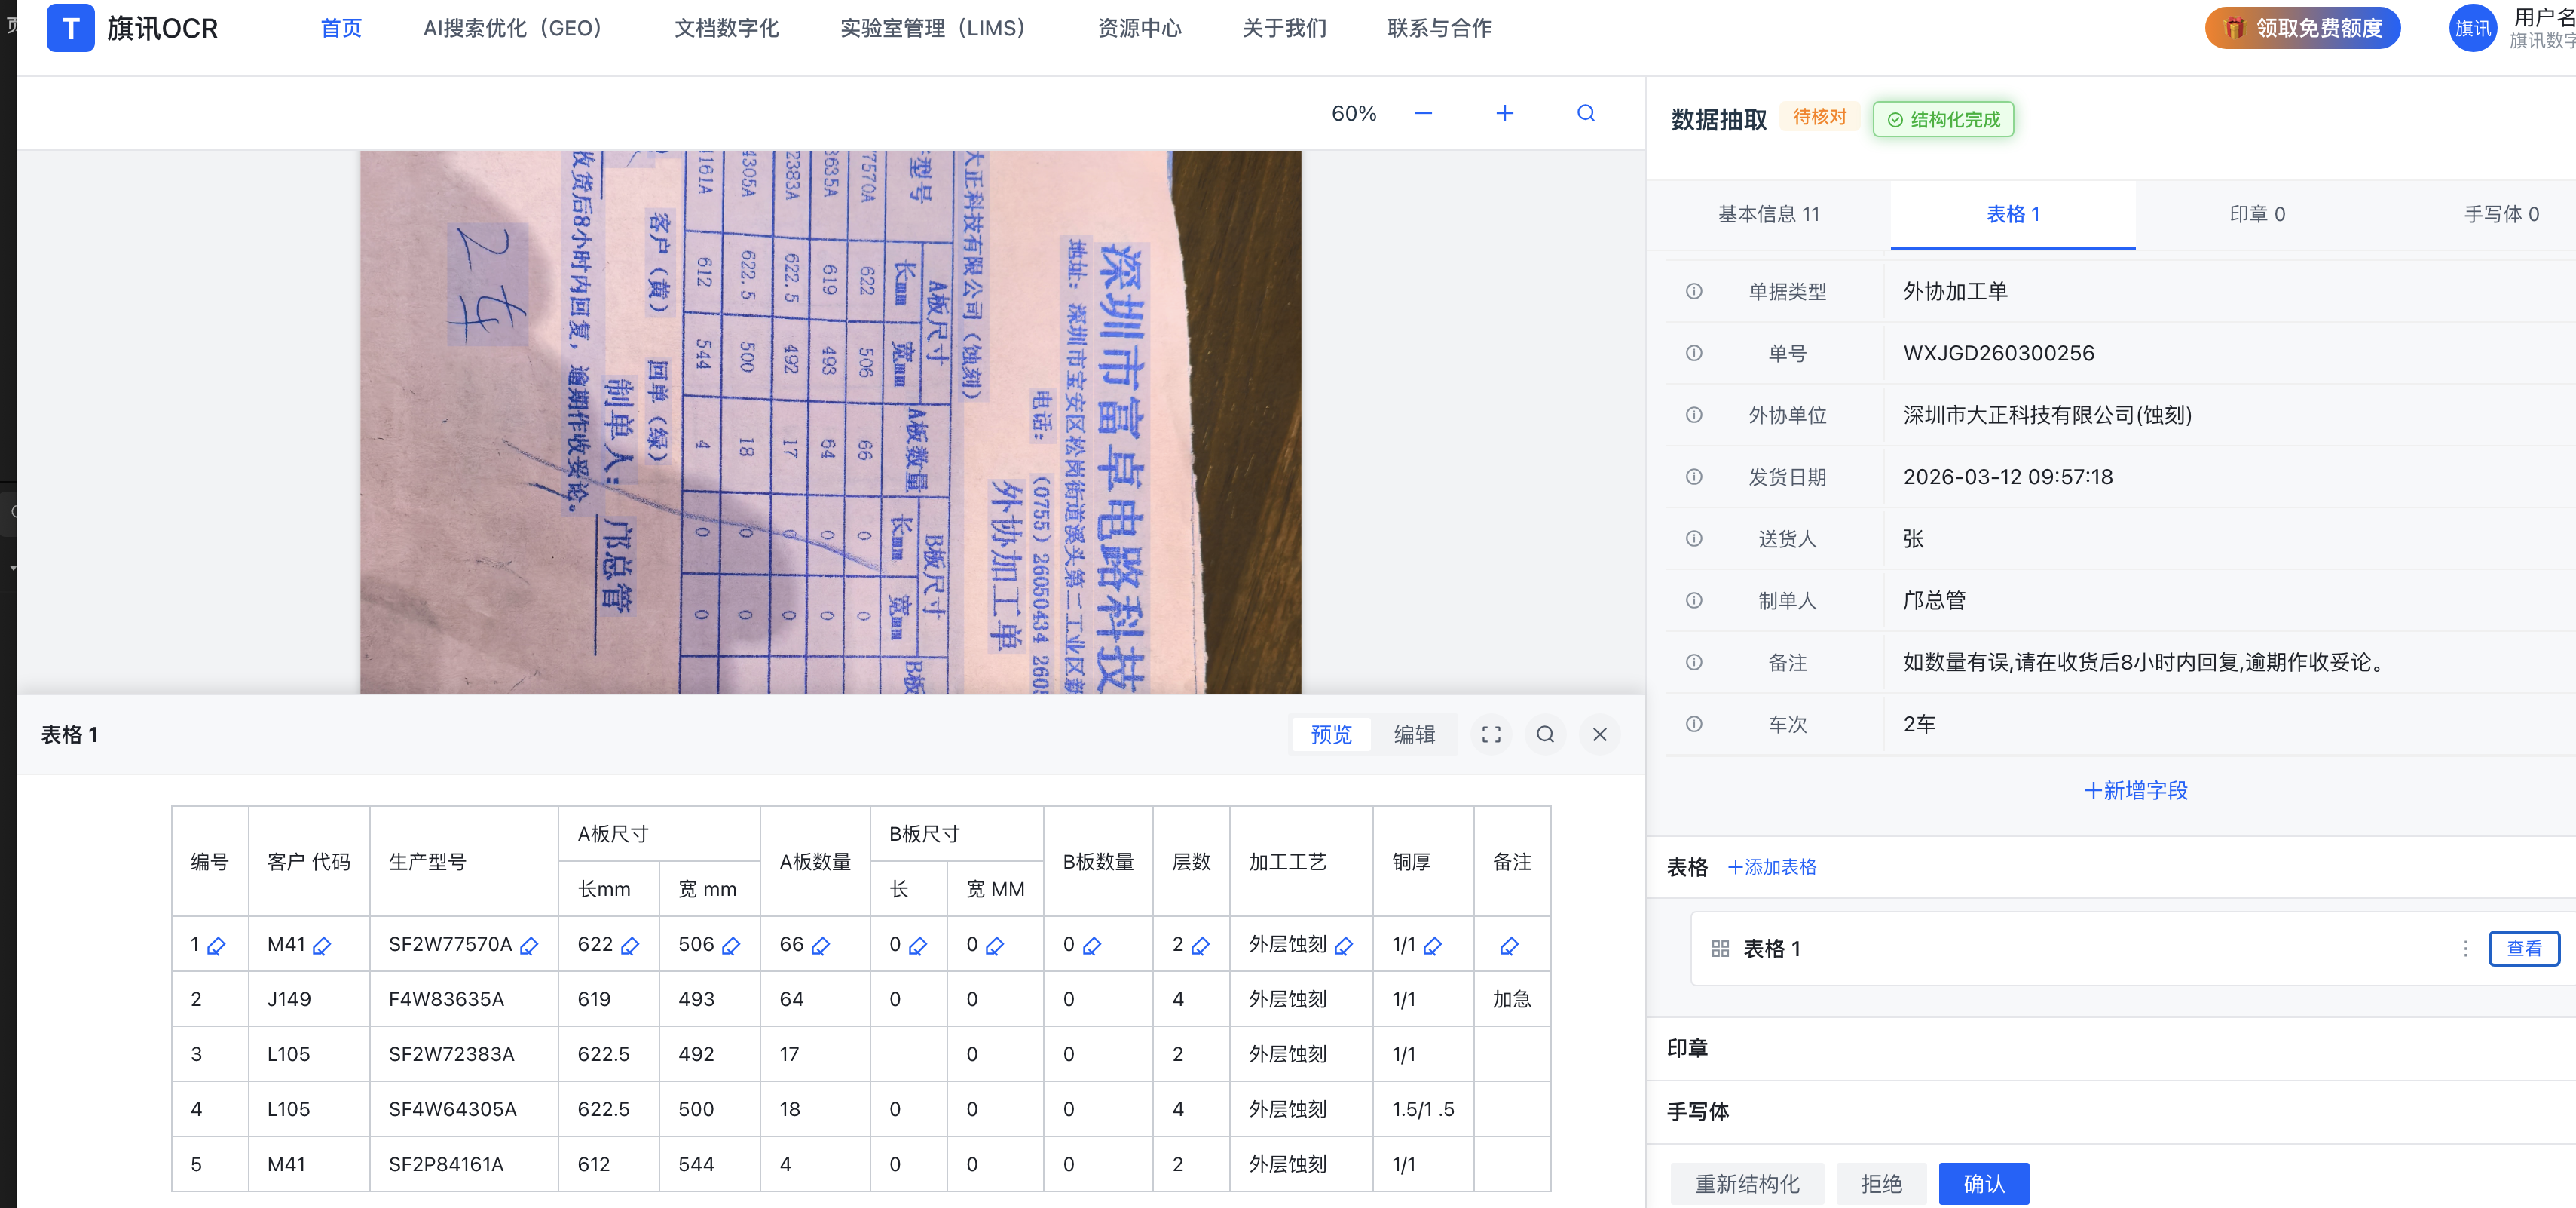Click edit pencil next to 外层蚀刻 in row 1
Viewport: 2576px width, 1208px height.
pos(1343,946)
